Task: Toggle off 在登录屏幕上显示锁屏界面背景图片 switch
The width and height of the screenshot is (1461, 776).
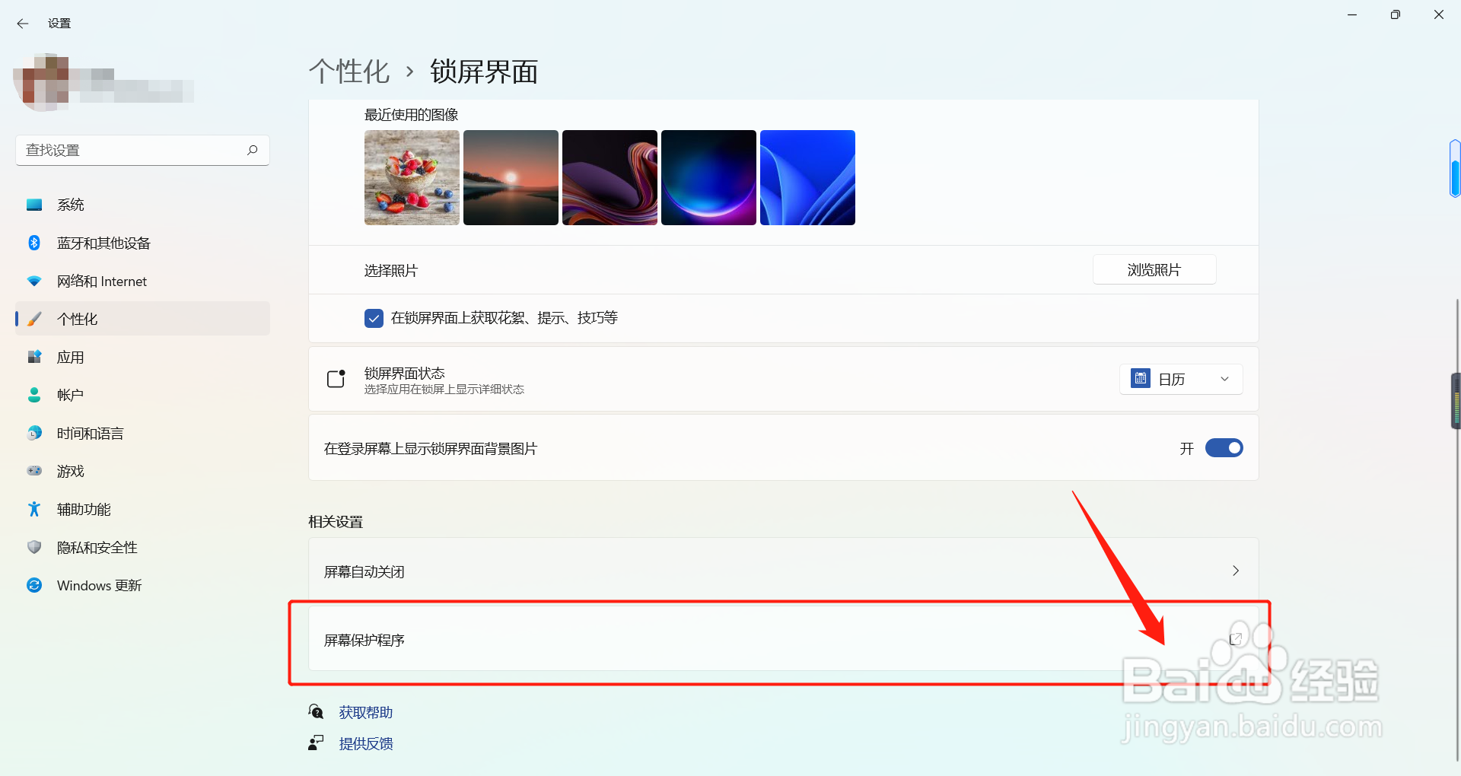Action: click(1224, 448)
